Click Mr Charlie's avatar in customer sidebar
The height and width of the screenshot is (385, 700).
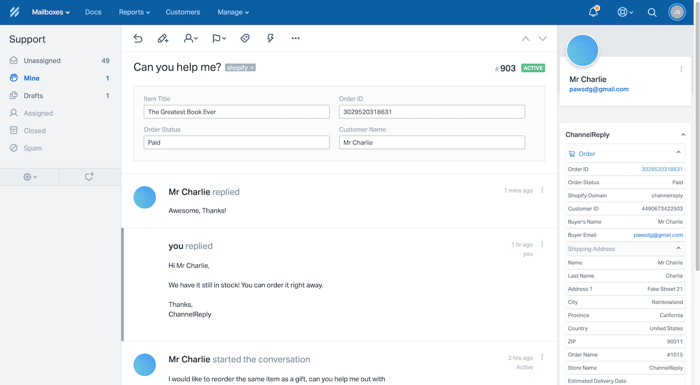pos(583,51)
